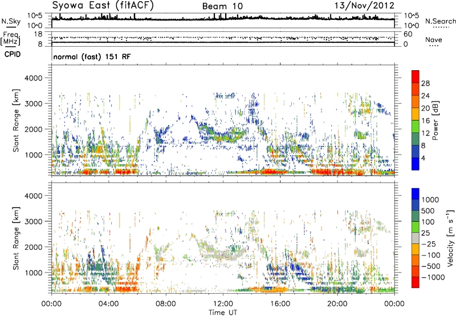
Task: Click the 'Beam 10' label
Action: 222,6
